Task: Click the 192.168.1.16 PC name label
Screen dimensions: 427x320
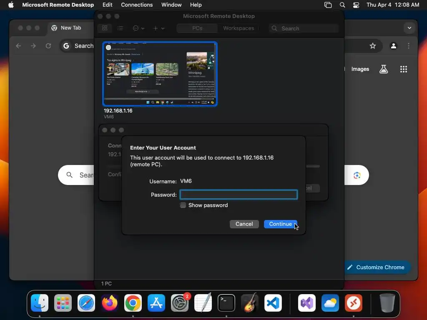Action: (x=118, y=111)
